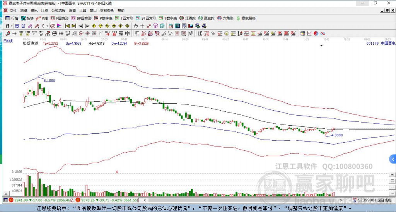The width and height of the screenshot is (396, 212).
Task: Open the 设置 menu
Action: tap(72, 10)
